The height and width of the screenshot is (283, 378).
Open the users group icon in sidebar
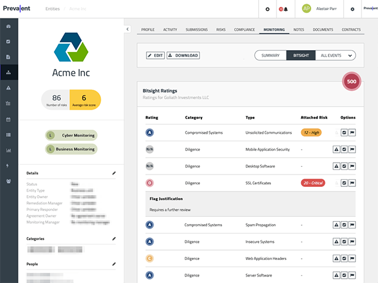tap(8, 181)
